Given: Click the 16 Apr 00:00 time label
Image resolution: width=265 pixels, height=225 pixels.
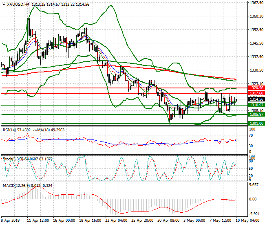Looking at the screenshot, I should [64, 220].
